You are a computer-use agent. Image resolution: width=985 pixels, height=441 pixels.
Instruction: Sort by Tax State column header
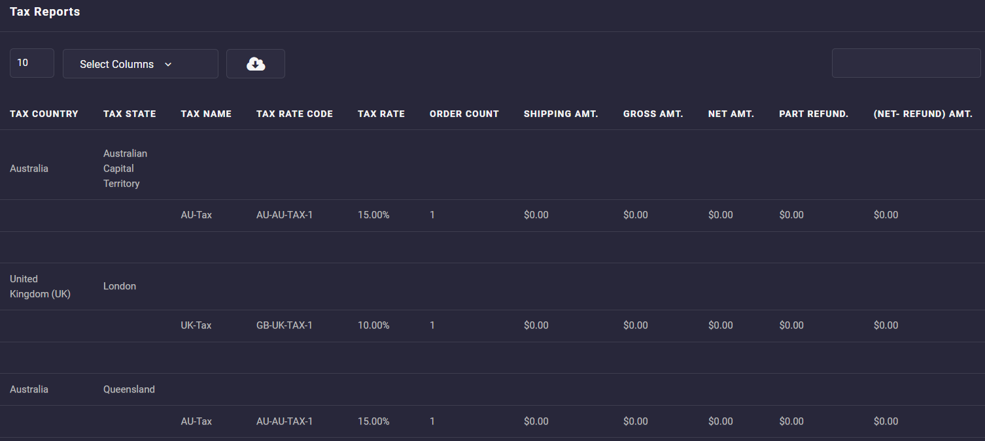[130, 114]
